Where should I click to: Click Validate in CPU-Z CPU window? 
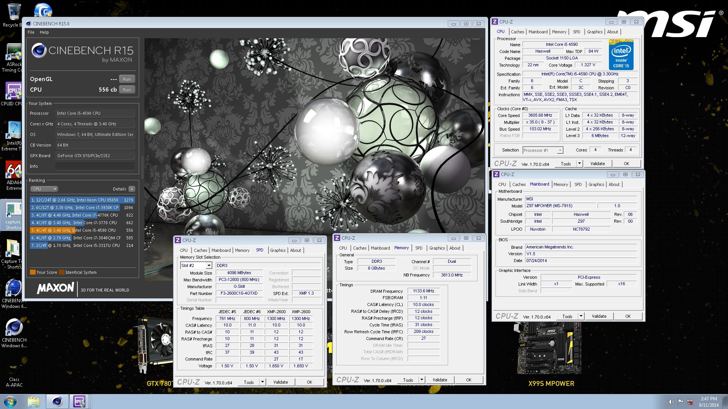click(598, 164)
